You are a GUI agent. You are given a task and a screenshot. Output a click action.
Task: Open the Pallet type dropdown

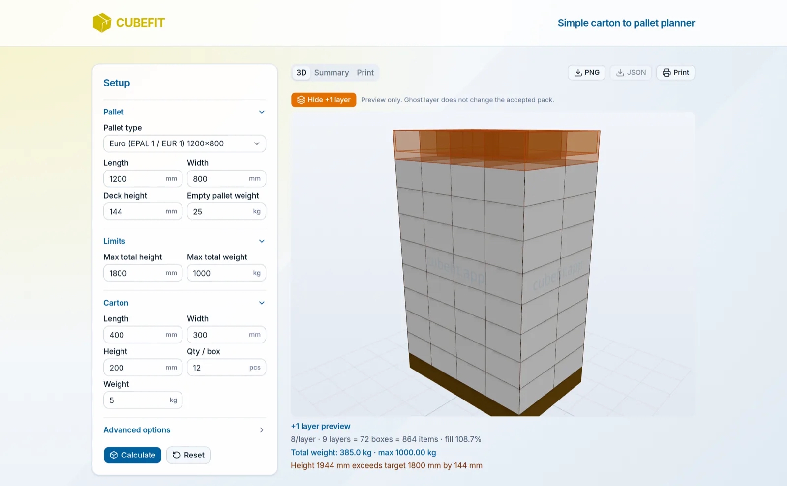coord(184,143)
